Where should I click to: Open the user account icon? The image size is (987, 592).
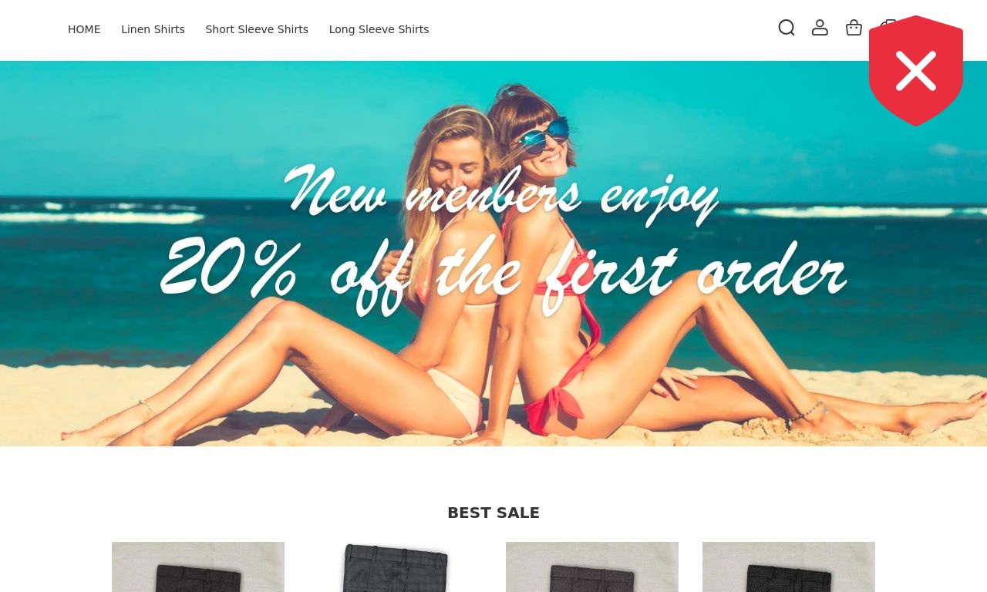click(x=820, y=28)
